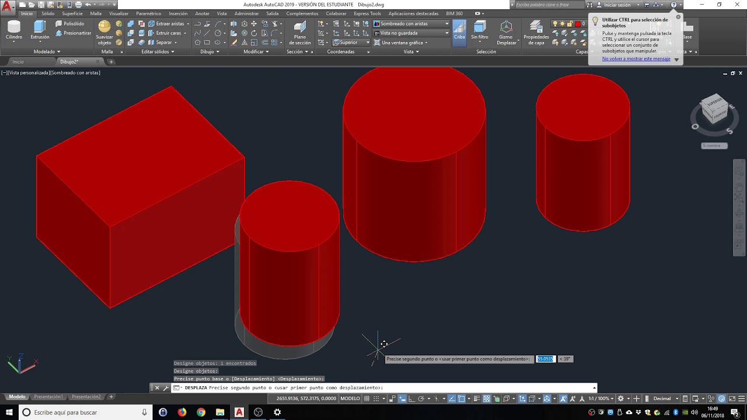Click the customization gear on command line

(166, 388)
